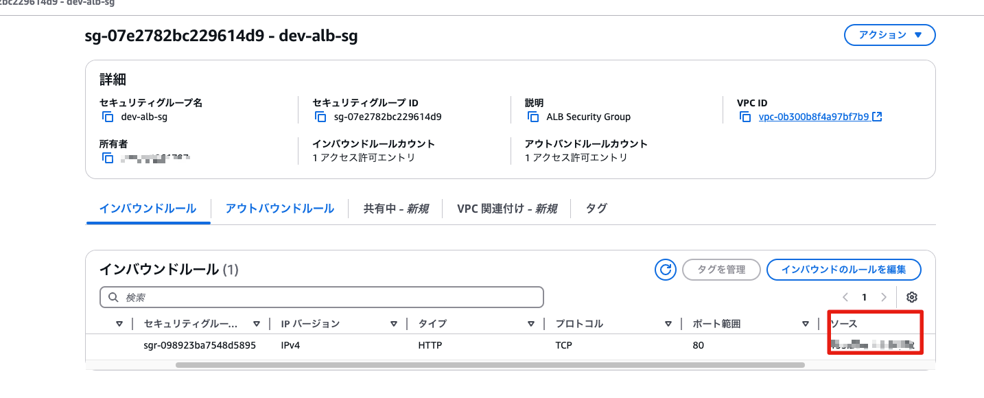Refresh the inbound rules list
Image resolution: width=984 pixels, height=398 pixels.
pos(665,270)
